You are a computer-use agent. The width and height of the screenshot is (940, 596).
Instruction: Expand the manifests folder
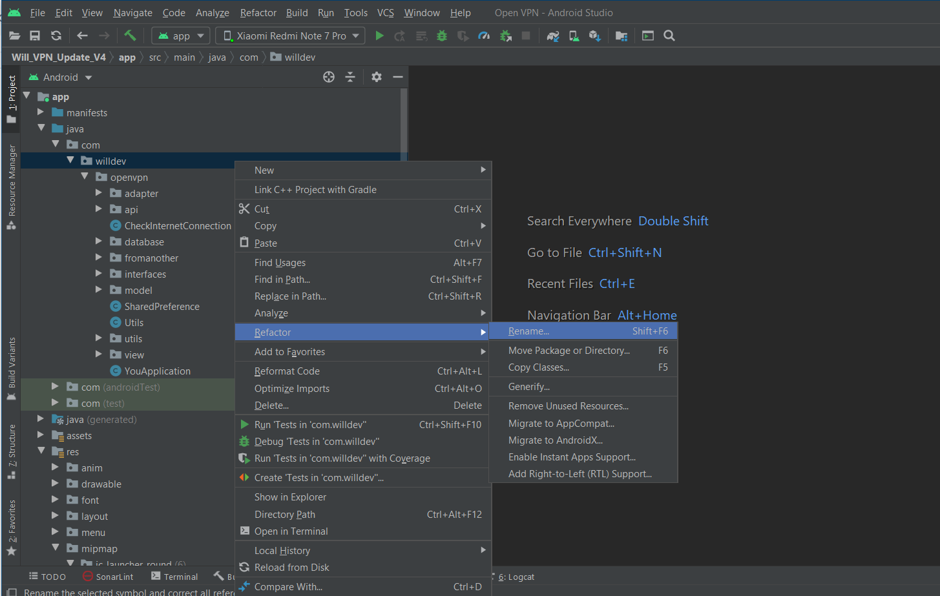click(41, 112)
